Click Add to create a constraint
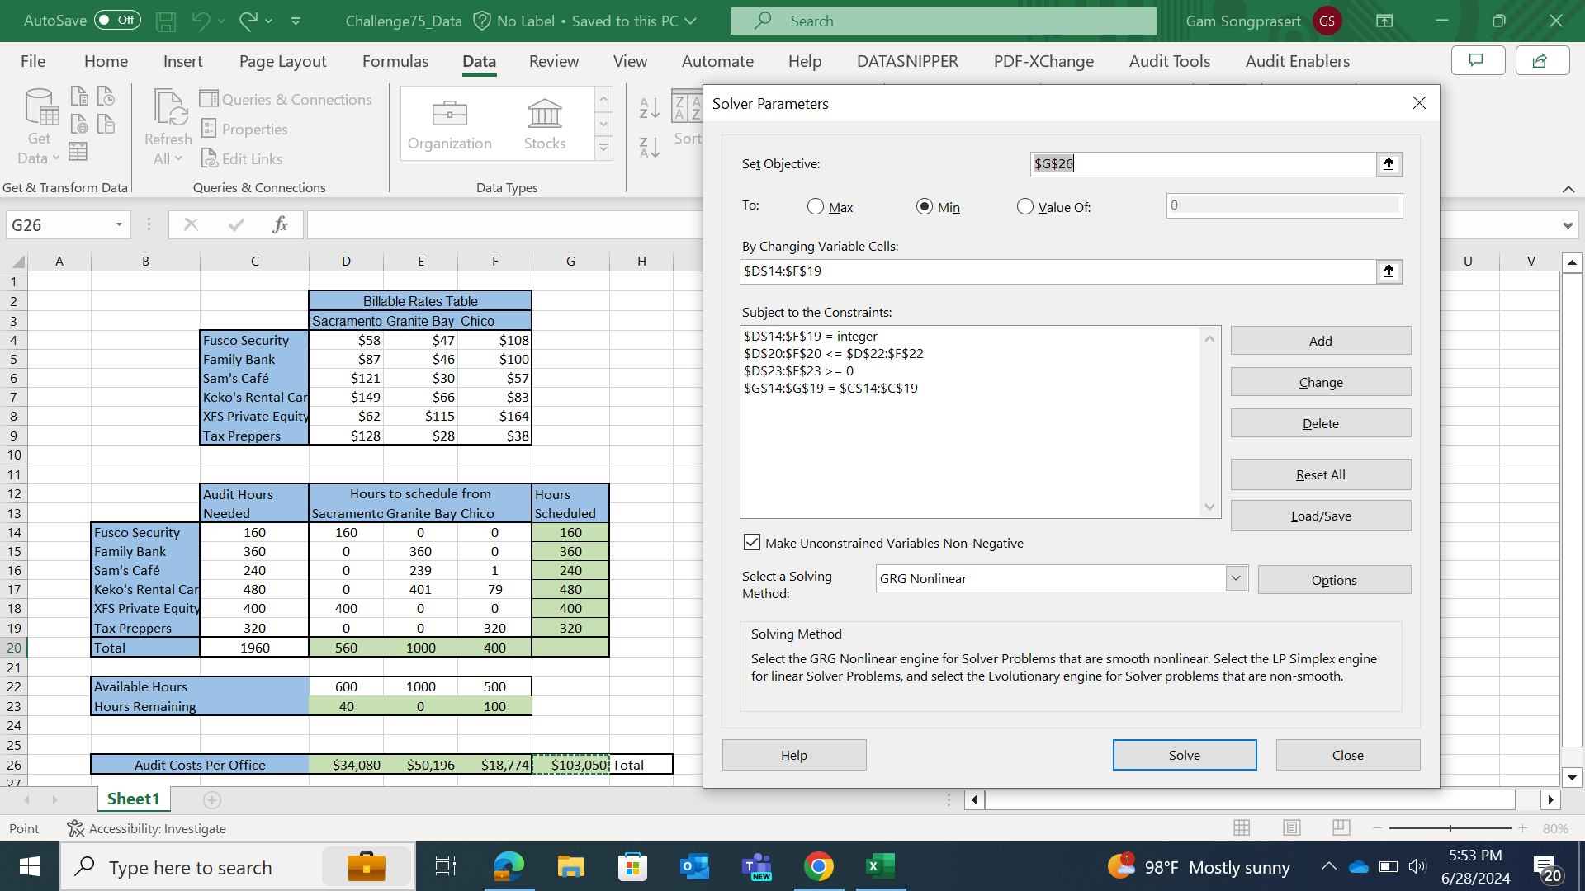1585x891 pixels. tap(1320, 341)
